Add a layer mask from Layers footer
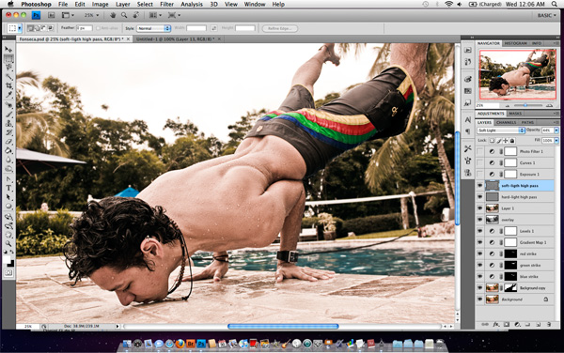Viewport: 564px width, 353px height. [507, 324]
